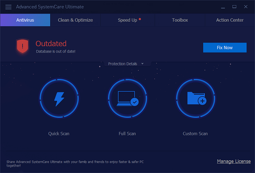Launch Full Scan using the laptop icon

click(127, 99)
